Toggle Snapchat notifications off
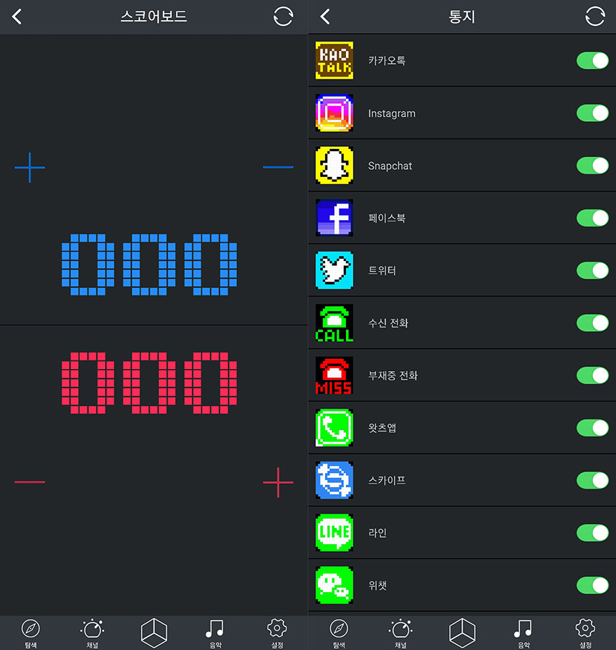The width and height of the screenshot is (616, 650). (x=592, y=166)
